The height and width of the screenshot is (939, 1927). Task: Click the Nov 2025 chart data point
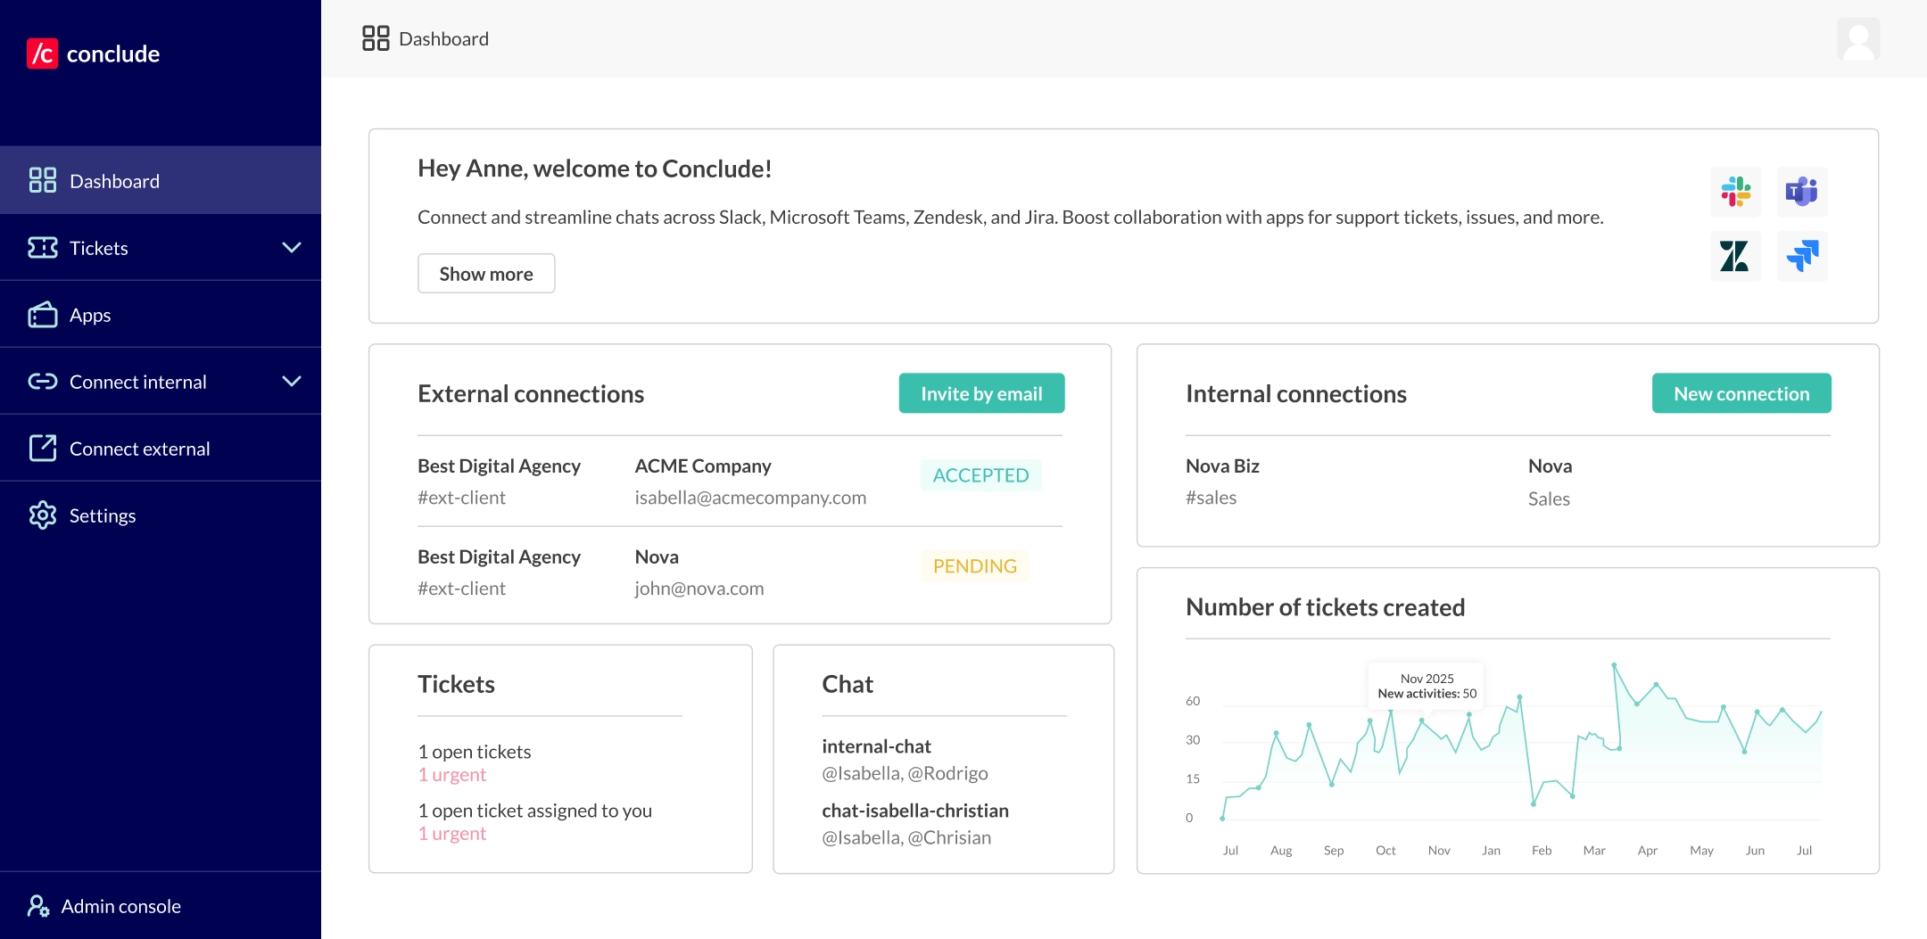(x=1421, y=720)
